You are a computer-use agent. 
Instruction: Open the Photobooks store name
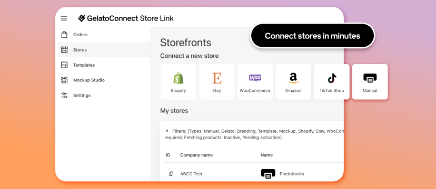pos(292,174)
